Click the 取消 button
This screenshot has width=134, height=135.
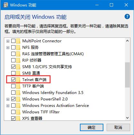(x=118, y=128)
